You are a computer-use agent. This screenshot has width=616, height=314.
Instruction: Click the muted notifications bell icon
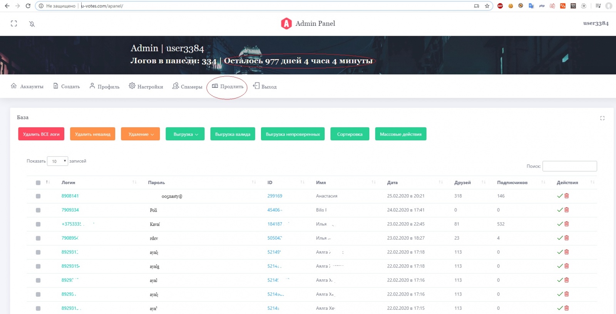coord(32,24)
